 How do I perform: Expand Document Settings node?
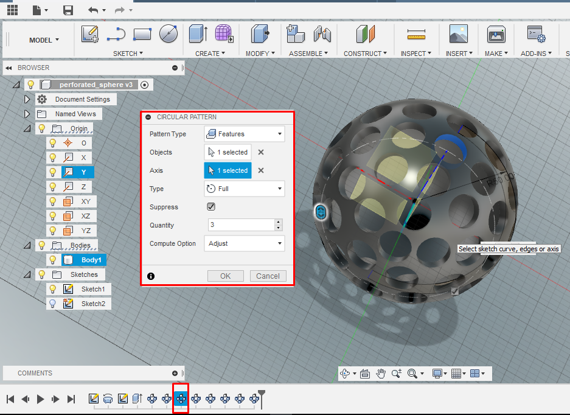(x=27, y=99)
